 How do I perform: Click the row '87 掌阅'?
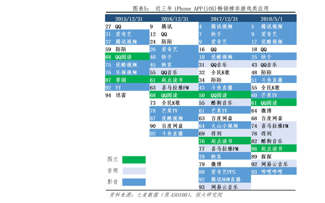127,80
